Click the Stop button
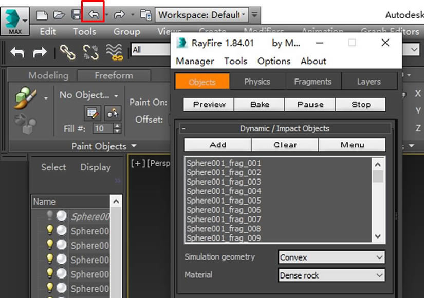Image resolution: width=424 pixels, height=298 pixels. [x=361, y=105]
